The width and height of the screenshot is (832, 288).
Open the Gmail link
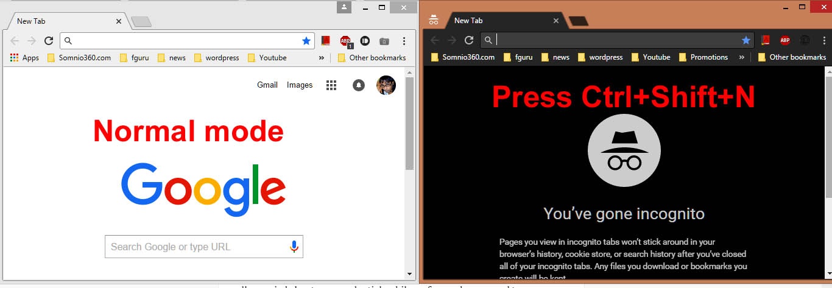pos(267,85)
